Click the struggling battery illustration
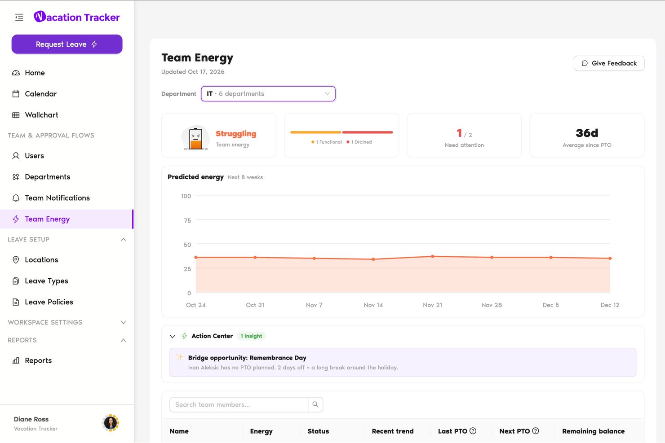The height and width of the screenshot is (443, 665). (x=195, y=138)
